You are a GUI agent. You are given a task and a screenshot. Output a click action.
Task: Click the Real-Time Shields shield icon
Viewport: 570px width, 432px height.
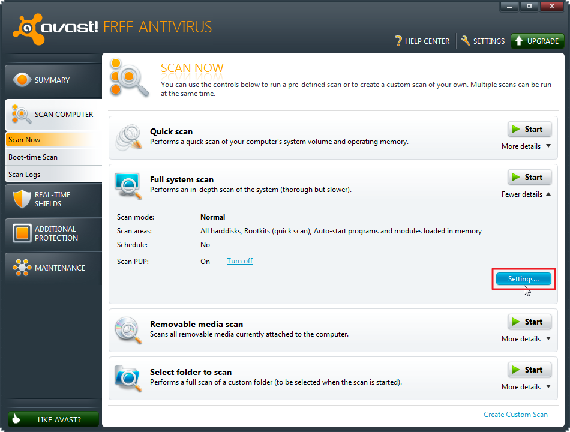(x=22, y=199)
